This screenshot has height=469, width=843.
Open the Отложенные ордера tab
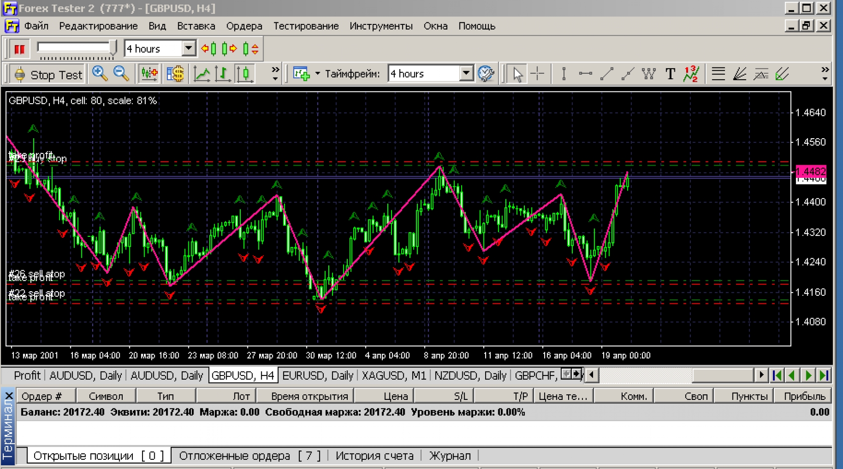pos(250,456)
